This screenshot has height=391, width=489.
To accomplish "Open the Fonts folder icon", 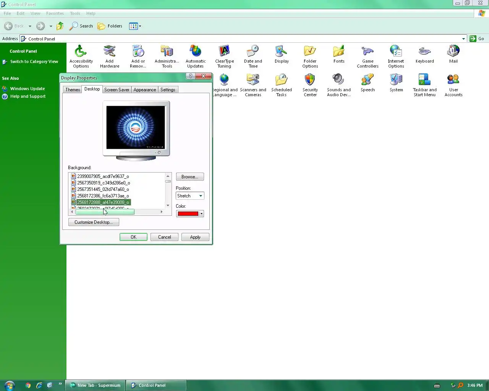I will tap(339, 54).
